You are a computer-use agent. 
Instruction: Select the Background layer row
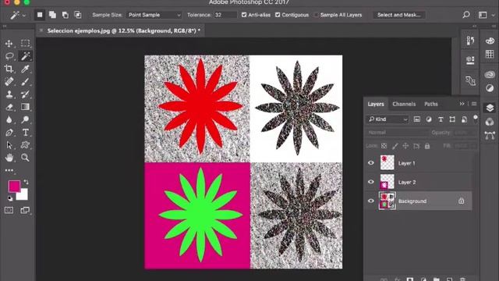click(x=419, y=201)
